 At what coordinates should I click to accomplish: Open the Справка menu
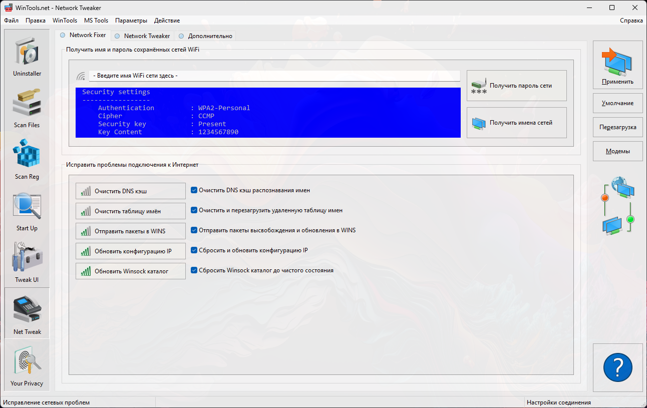(x=631, y=21)
